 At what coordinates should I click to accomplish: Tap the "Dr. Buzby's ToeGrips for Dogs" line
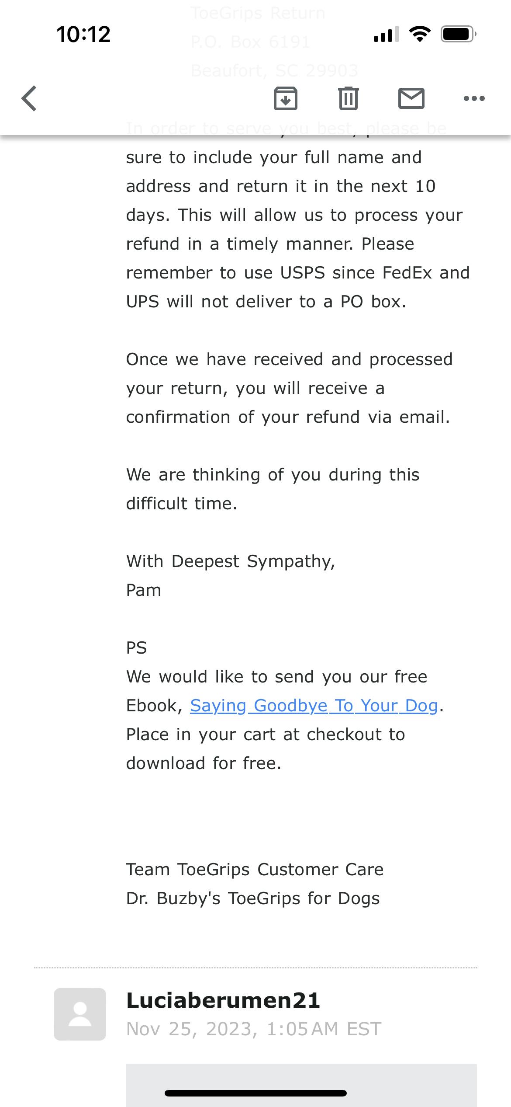click(x=253, y=898)
